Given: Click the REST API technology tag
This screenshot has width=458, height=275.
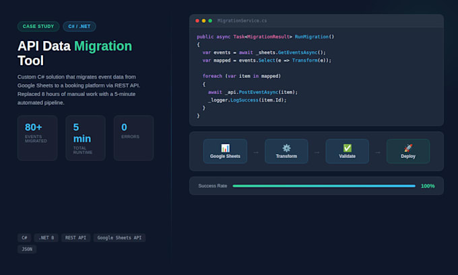Looking at the screenshot, I should [x=75, y=237].
